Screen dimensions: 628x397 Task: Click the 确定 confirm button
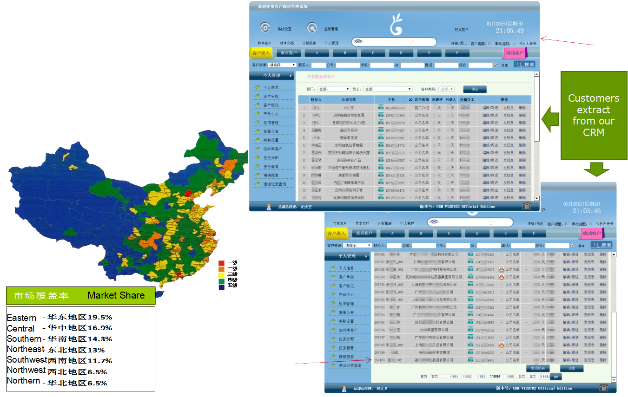click(474, 89)
